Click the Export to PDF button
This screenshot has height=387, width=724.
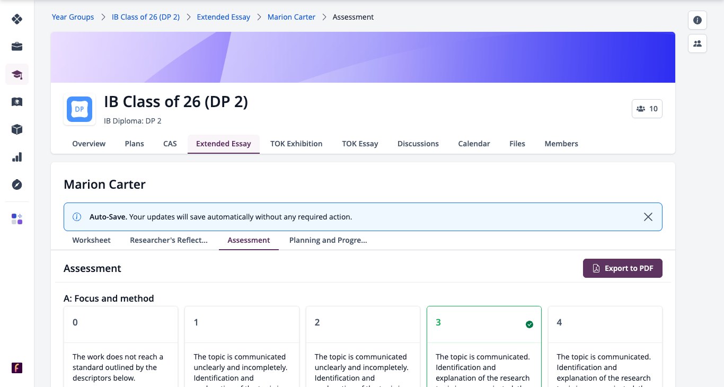coord(623,268)
